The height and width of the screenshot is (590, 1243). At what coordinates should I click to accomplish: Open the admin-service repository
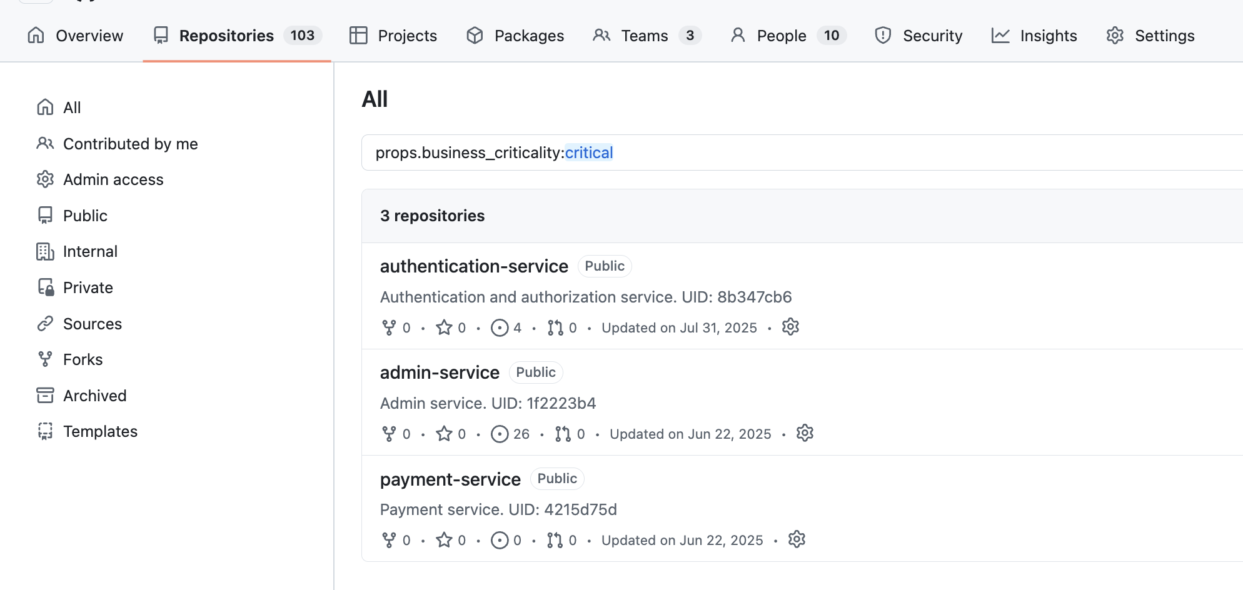(x=440, y=372)
